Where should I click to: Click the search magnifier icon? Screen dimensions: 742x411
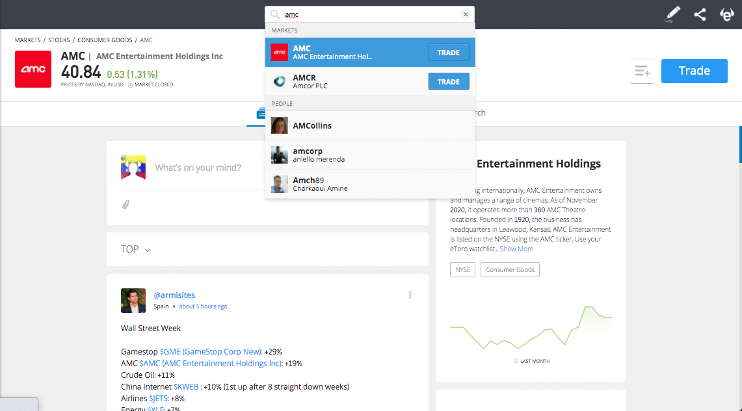[x=275, y=14]
